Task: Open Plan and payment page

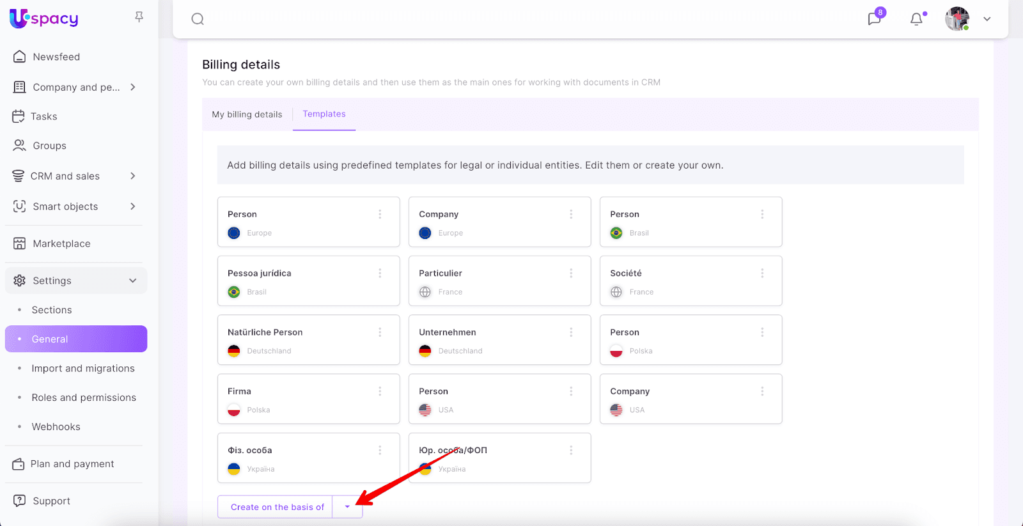Action: point(72,464)
